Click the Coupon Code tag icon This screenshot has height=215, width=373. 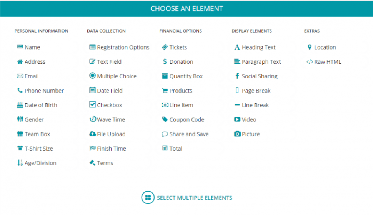[x=165, y=120]
